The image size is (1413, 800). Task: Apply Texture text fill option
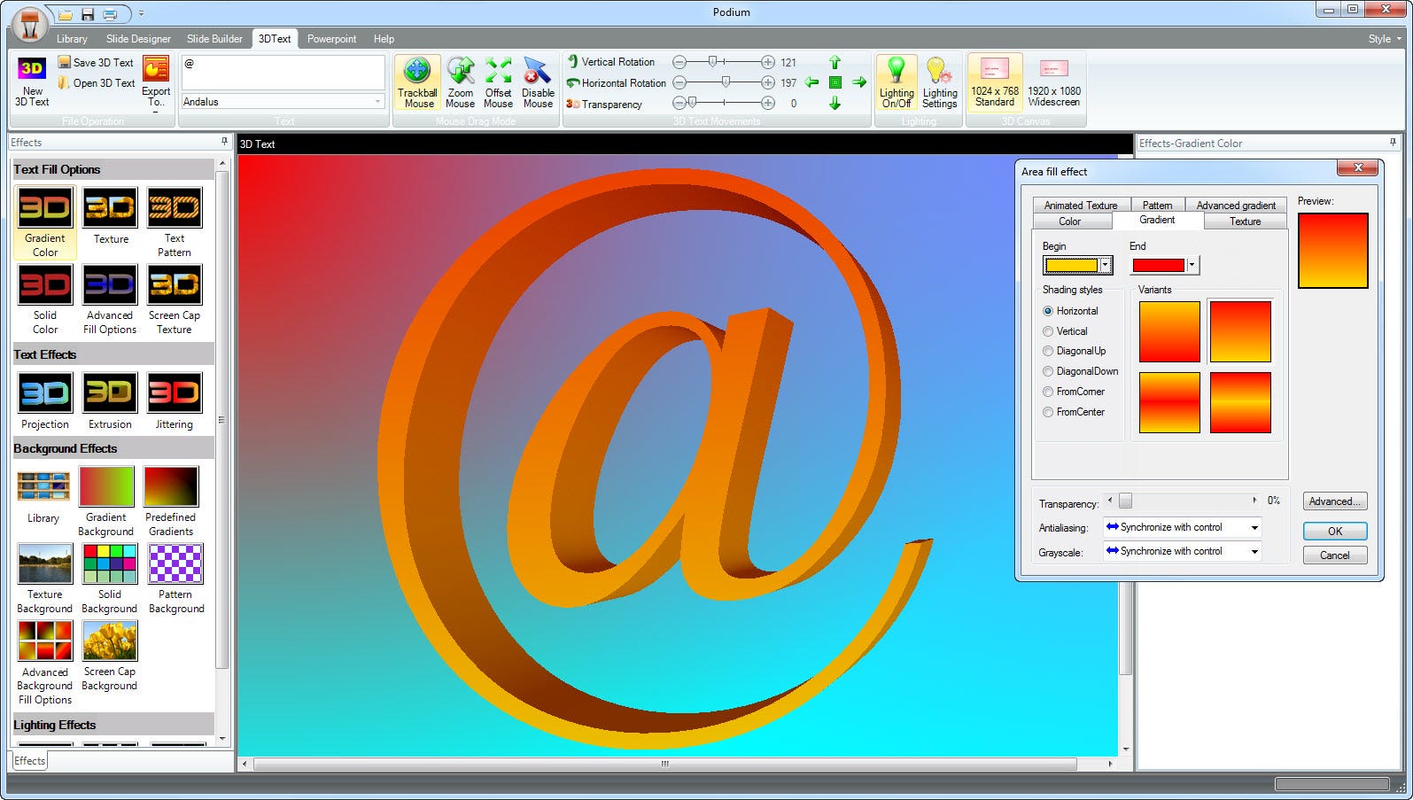click(111, 215)
